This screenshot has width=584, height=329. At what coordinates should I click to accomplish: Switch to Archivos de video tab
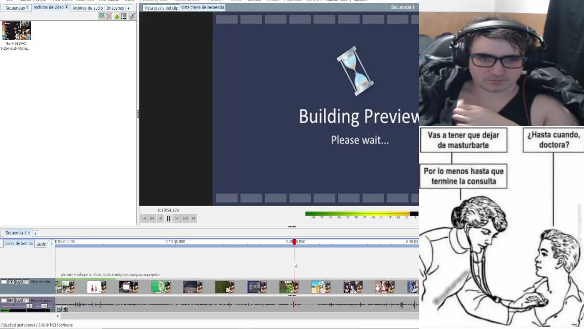pos(51,7)
